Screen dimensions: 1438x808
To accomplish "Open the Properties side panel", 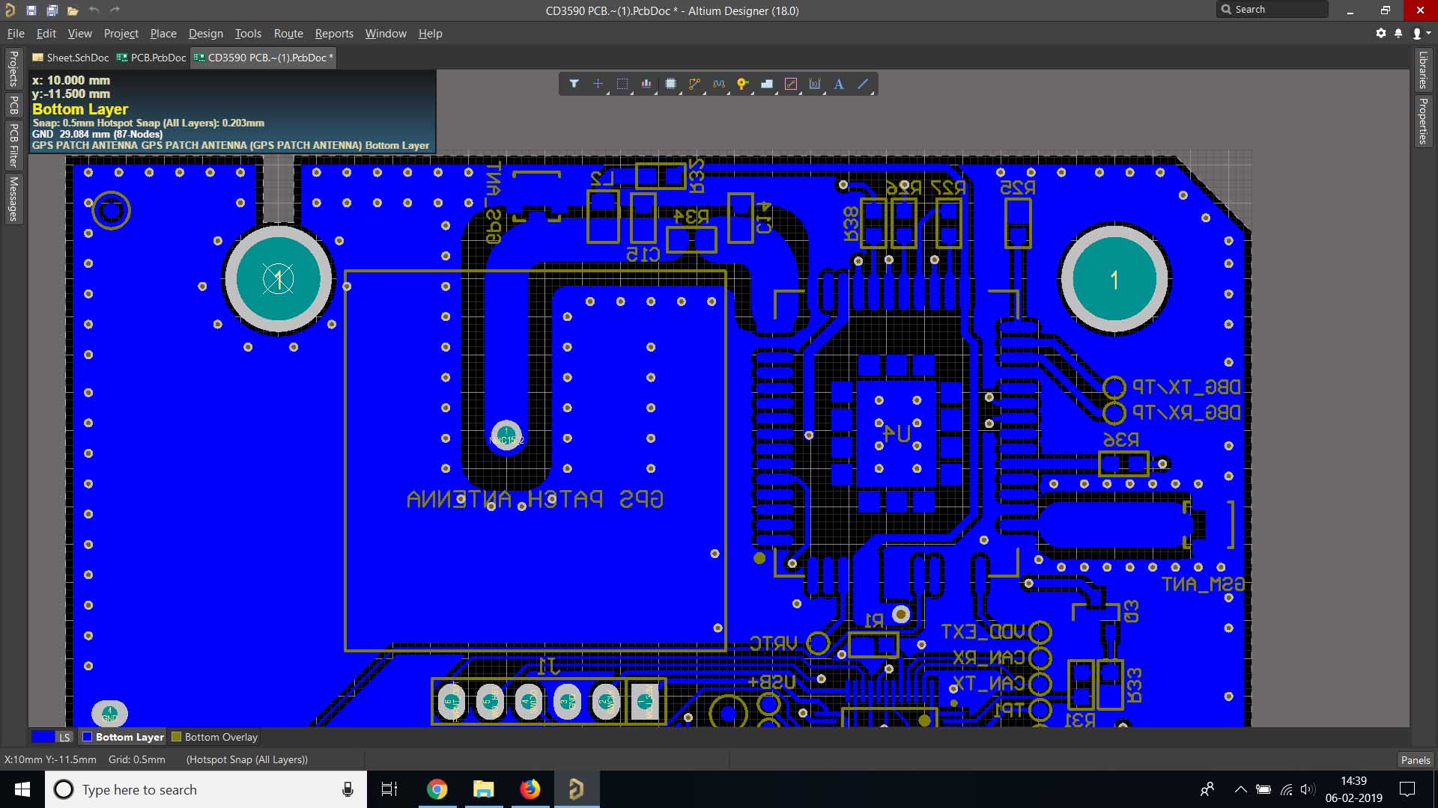I will [1423, 120].
